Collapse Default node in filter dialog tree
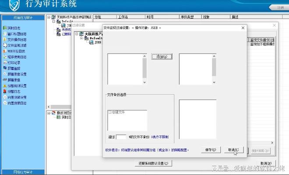 pos(81,38)
